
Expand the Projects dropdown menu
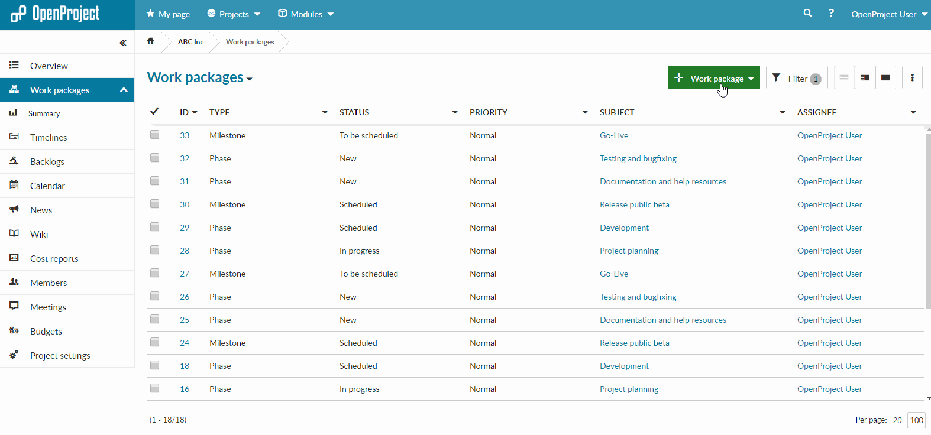pyautogui.click(x=234, y=14)
